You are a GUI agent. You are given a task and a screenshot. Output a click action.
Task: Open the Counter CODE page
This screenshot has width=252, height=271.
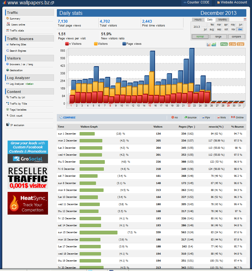(x=196, y=3)
